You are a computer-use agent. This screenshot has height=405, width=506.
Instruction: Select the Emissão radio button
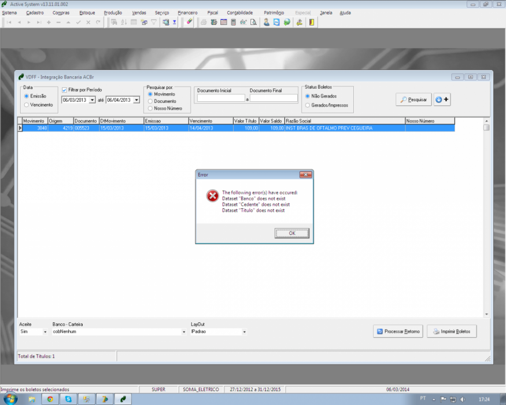tap(27, 96)
